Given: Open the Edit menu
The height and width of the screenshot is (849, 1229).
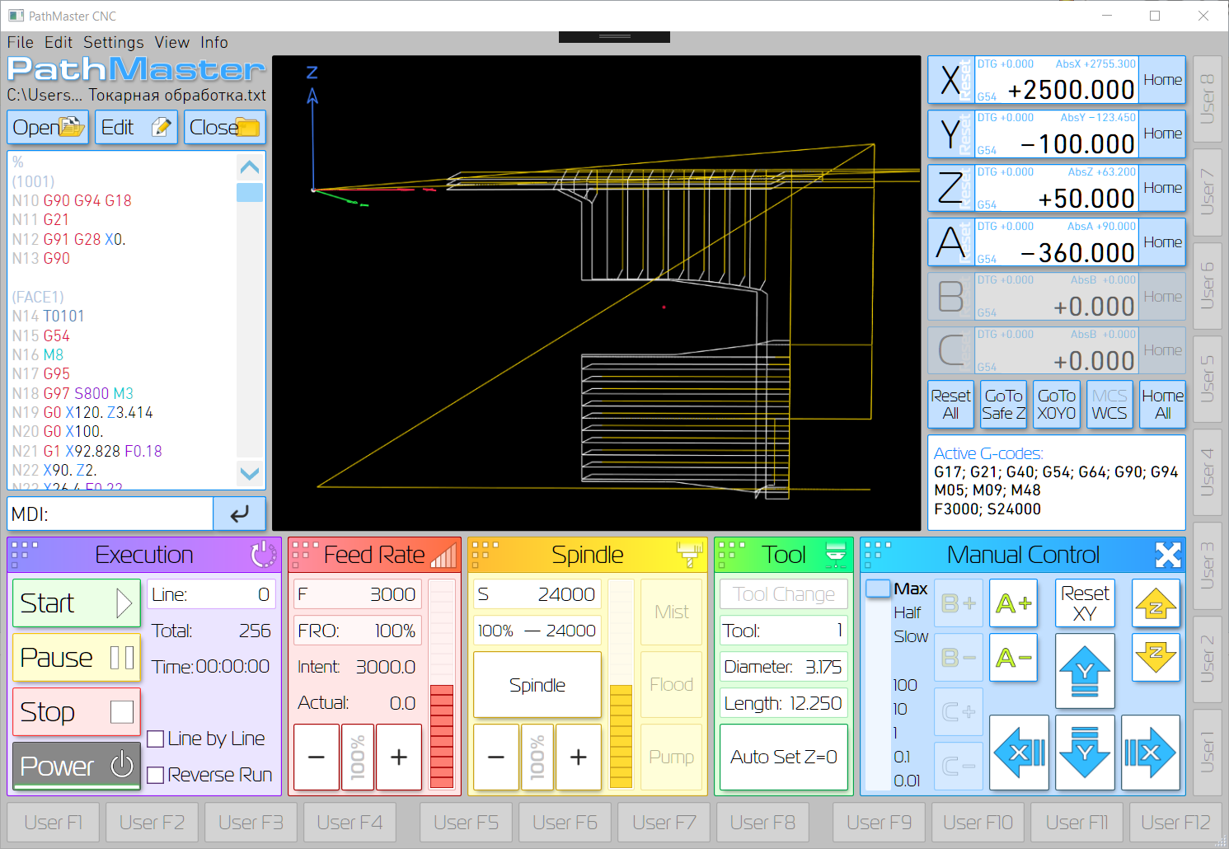Looking at the screenshot, I should pyautogui.click(x=59, y=42).
